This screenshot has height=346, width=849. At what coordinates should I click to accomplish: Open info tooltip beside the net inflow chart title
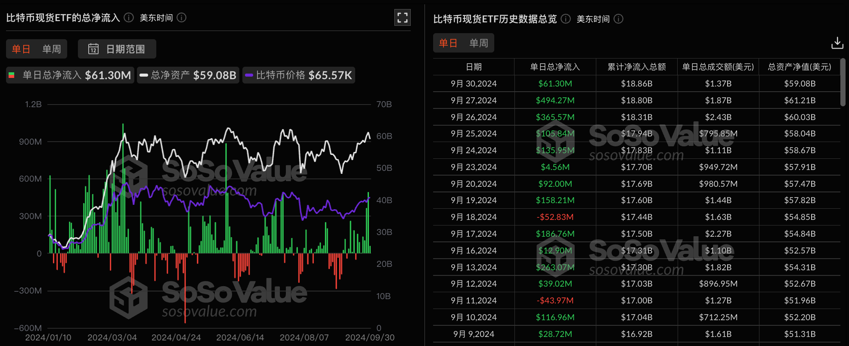[129, 18]
